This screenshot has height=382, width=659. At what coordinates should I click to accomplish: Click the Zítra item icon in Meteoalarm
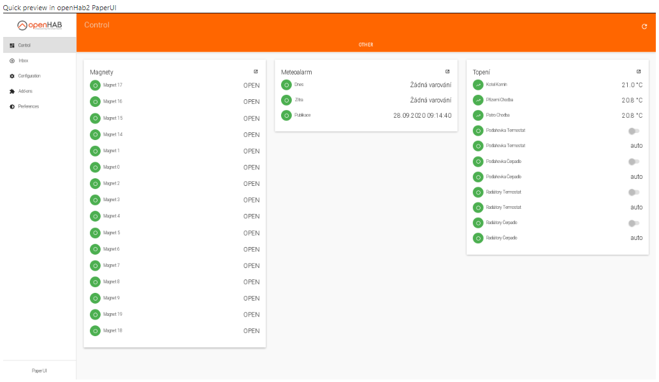pyautogui.click(x=286, y=101)
